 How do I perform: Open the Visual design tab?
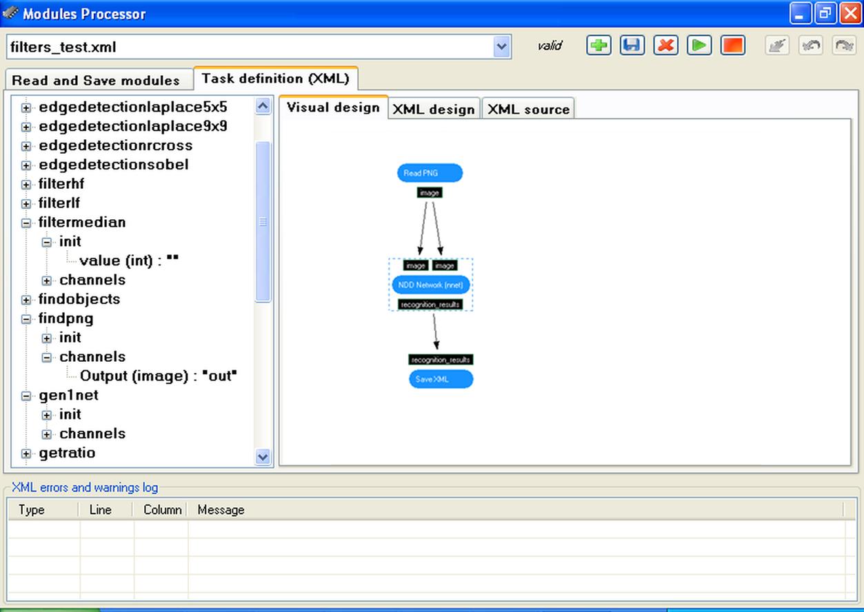[333, 107]
